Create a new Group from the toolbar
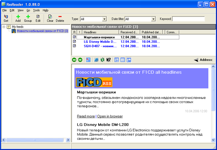The image size is (217, 150). click(x=28, y=17)
